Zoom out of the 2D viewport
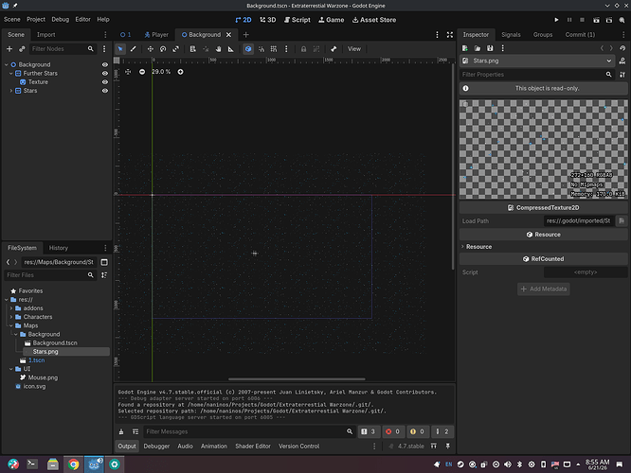 [x=142, y=72]
